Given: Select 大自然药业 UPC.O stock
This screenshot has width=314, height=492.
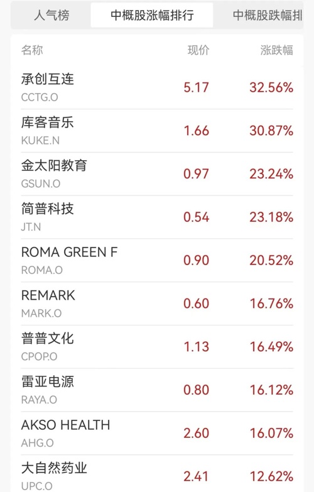Looking at the screenshot, I should point(157,474).
